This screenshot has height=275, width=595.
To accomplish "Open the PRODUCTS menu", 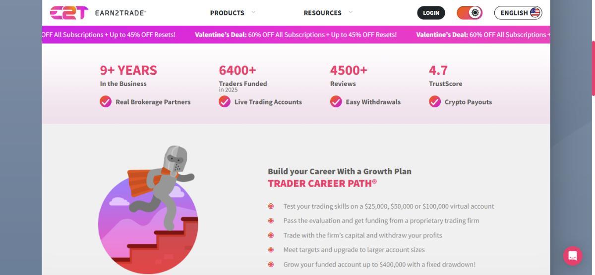I will (x=227, y=13).
